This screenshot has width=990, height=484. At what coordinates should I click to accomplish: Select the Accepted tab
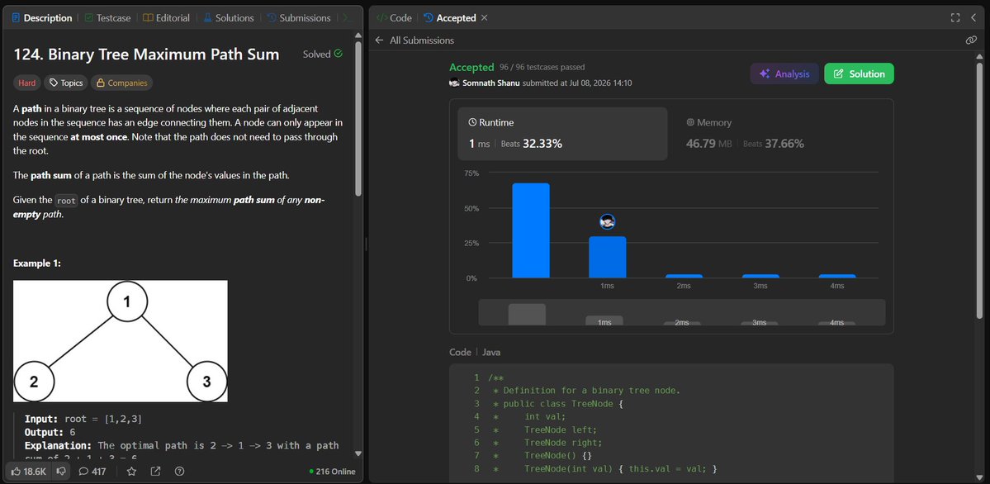(x=450, y=17)
